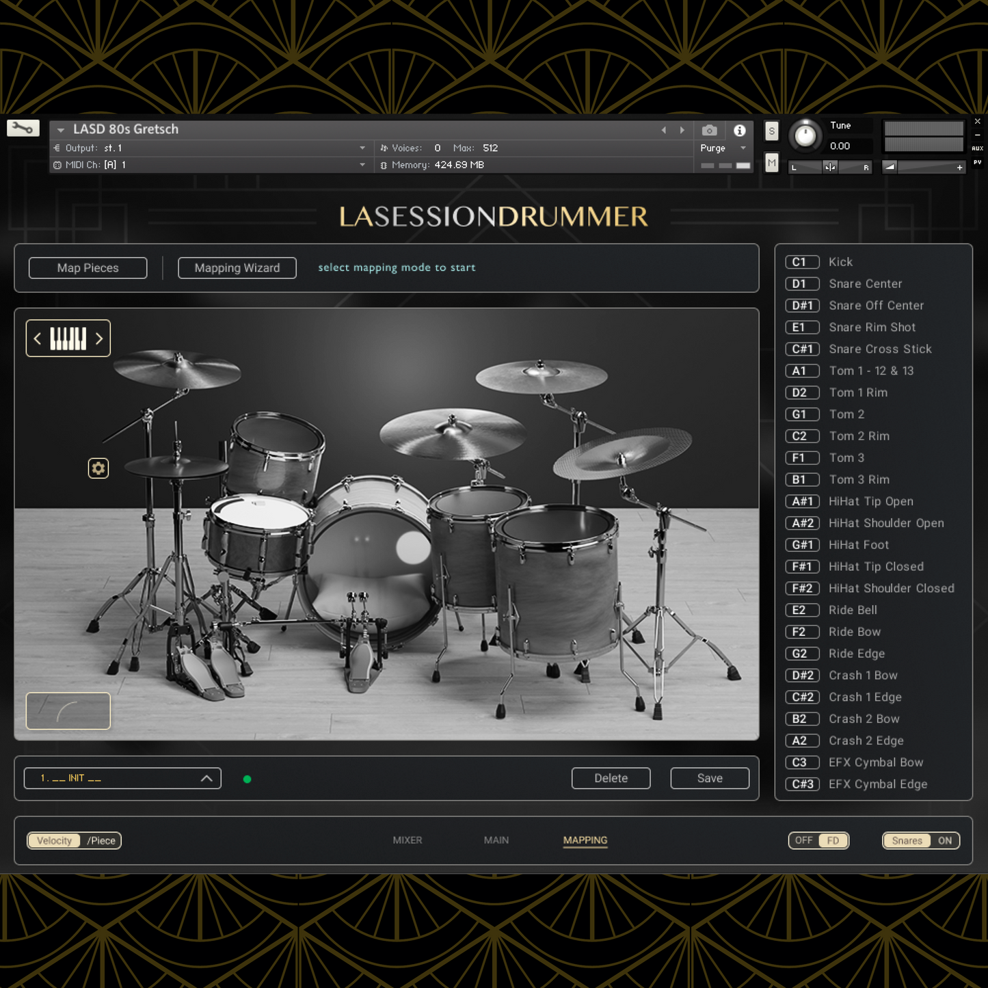Switch the OFF/FD toggle
Image resolution: width=988 pixels, height=988 pixels.
point(818,840)
